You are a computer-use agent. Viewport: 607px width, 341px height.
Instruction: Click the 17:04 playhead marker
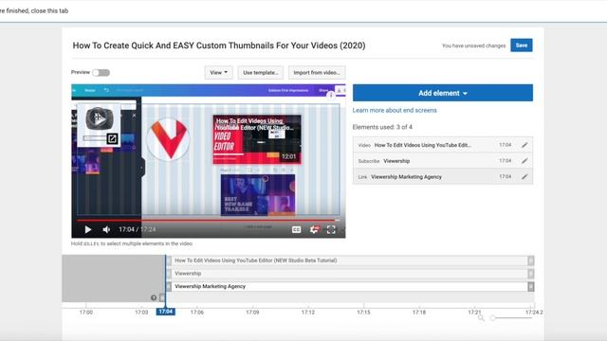click(165, 312)
